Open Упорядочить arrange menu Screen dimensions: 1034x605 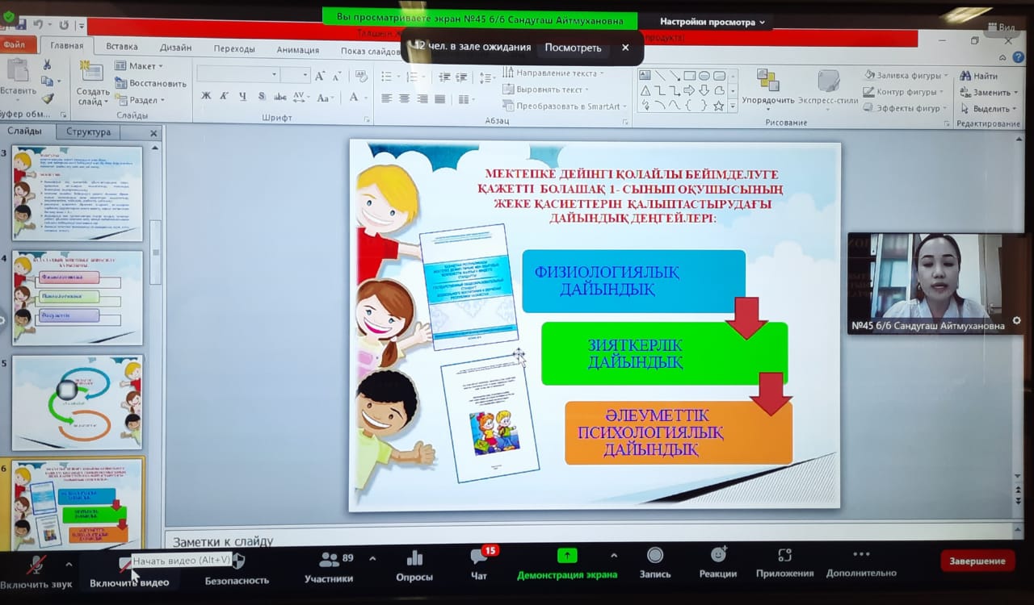[x=768, y=88]
